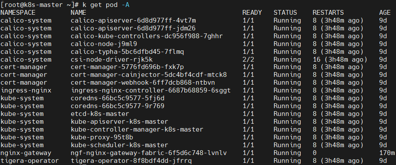
Task: Click the ingress-nginx namespace cell
Action: tap(26, 90)
